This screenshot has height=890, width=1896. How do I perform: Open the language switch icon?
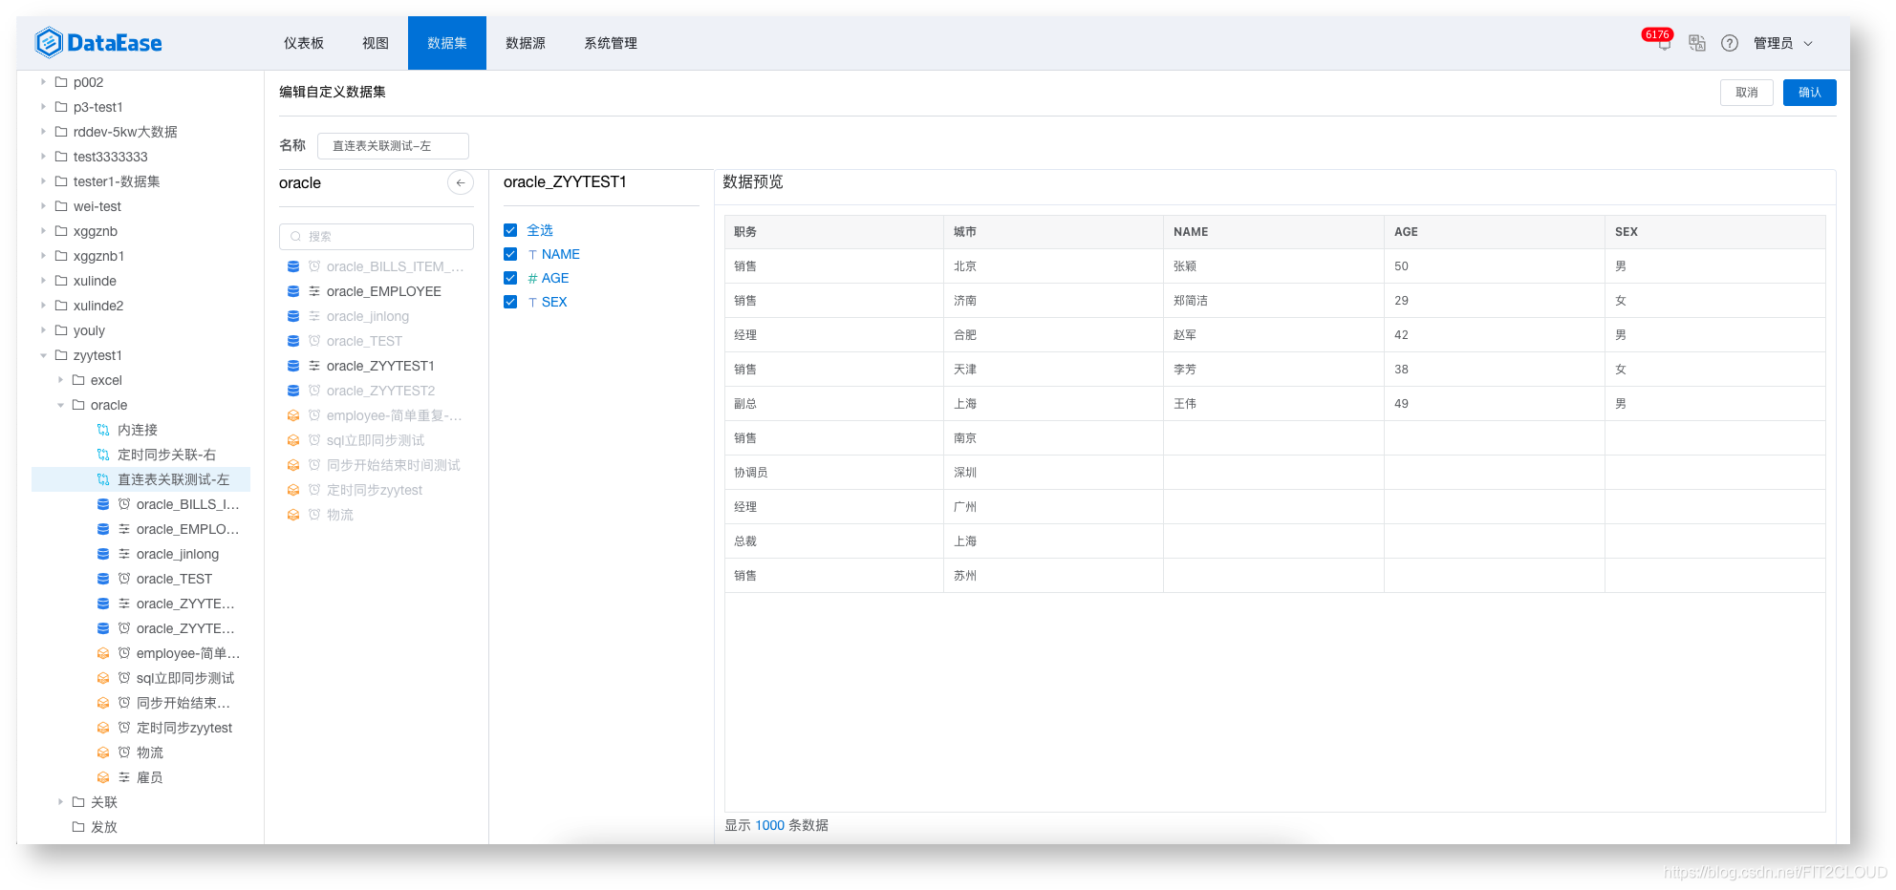1697,43
